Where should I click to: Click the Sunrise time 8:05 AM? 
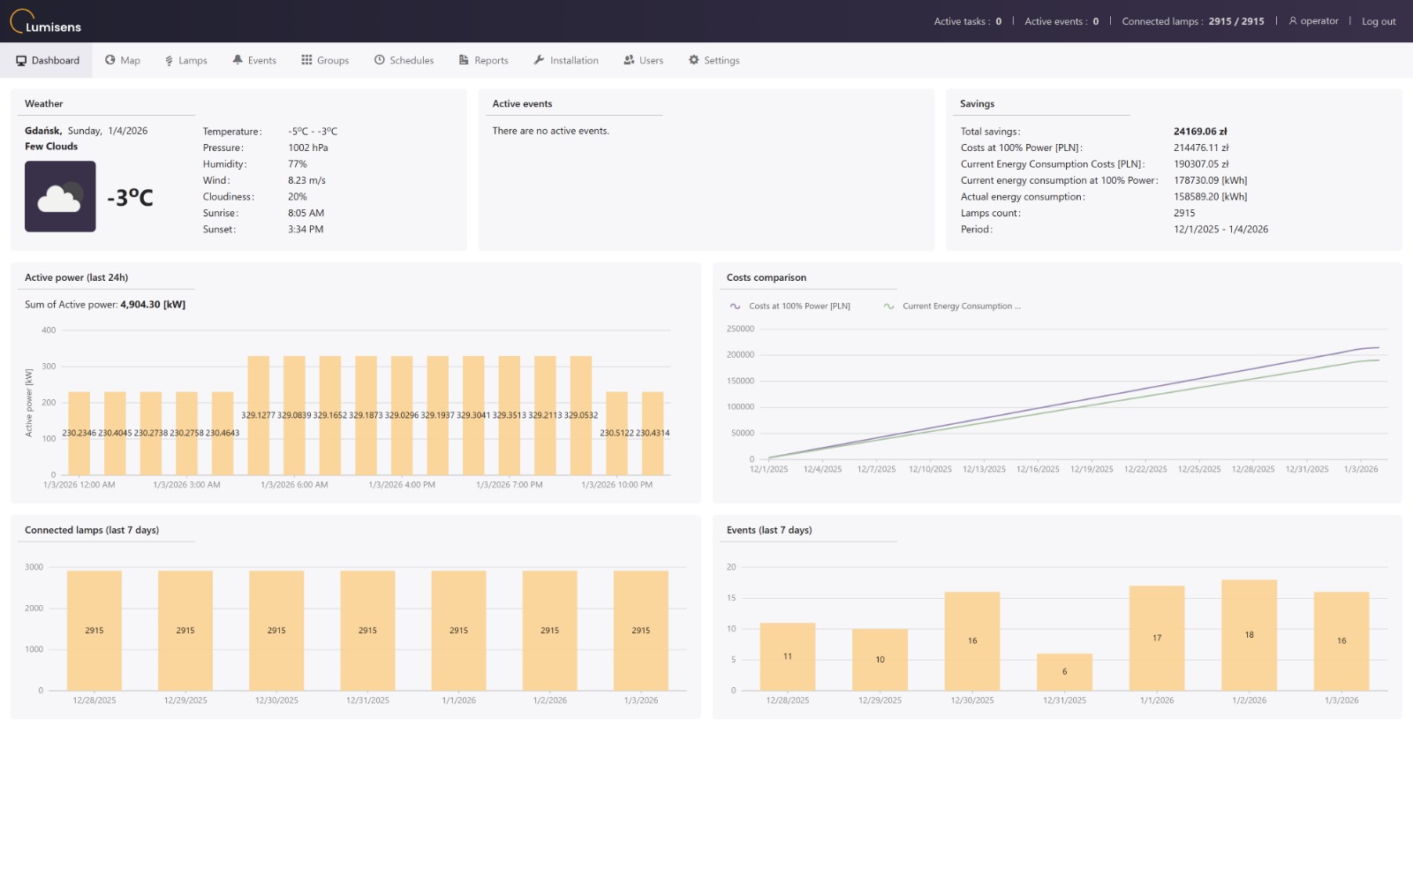coord(306,213)
